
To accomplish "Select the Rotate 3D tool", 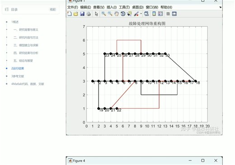I will coord(123,14).
